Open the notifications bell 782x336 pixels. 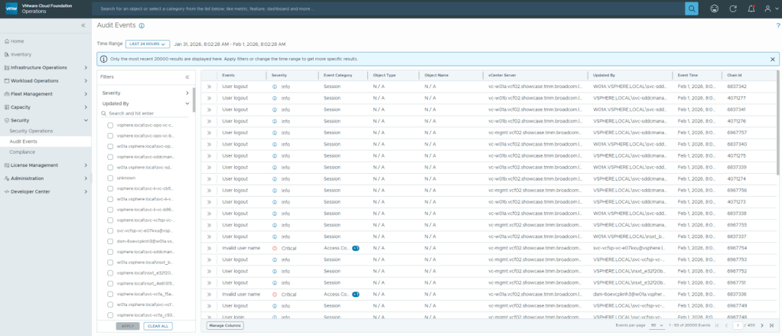coord(751,8)
